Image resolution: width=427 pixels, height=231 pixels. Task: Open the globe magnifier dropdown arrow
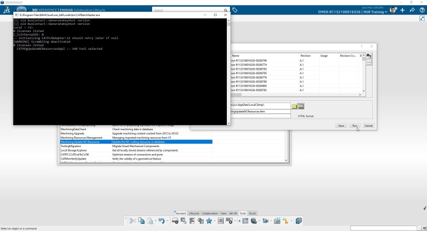(259, 221)
